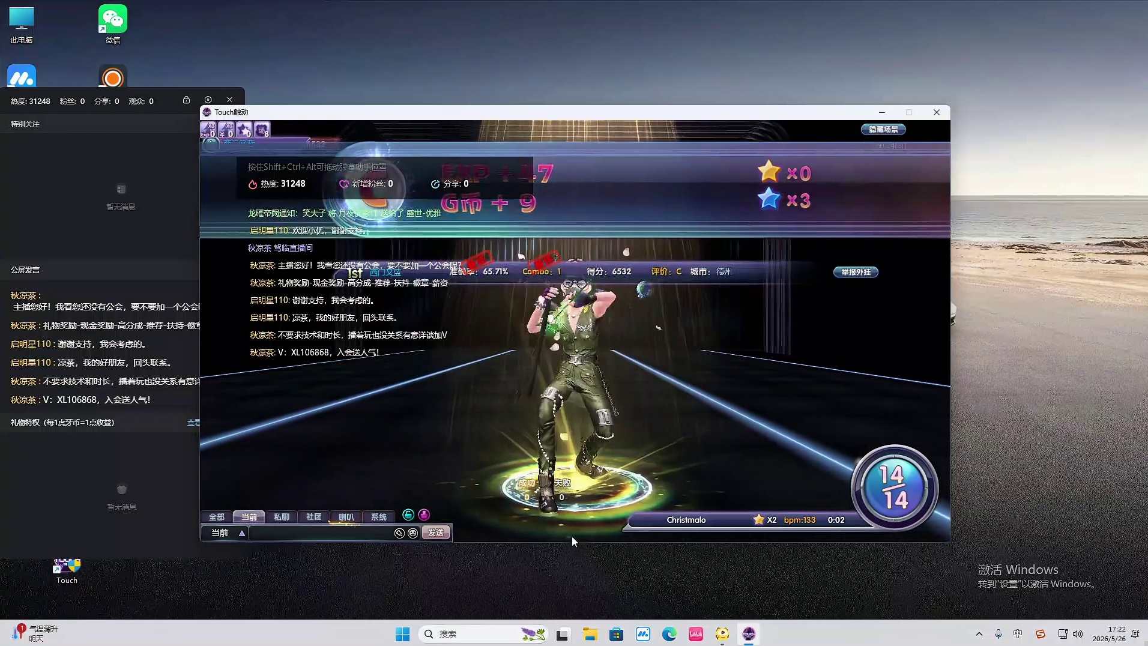Open 微信 desktop shortcut
Viewport: 1148px width, 646px height.
[x=113, y=25]
